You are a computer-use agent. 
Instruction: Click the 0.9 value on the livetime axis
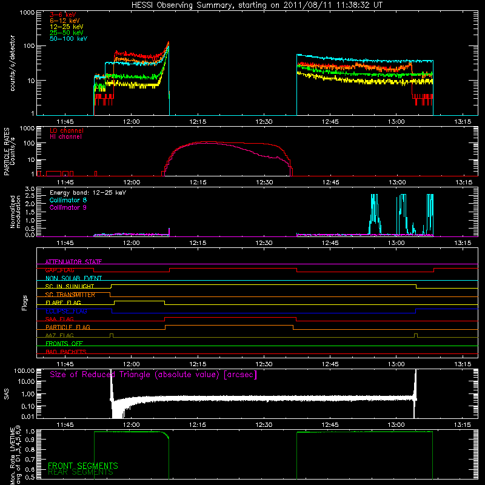[x=30, y=439]
